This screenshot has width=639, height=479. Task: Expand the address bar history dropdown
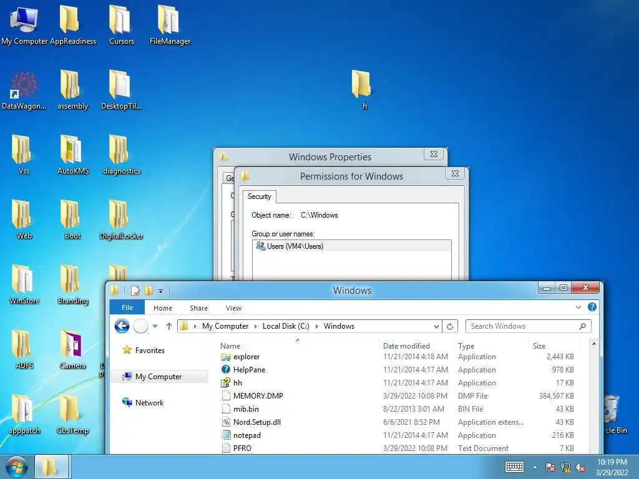(x=436, y=326)
